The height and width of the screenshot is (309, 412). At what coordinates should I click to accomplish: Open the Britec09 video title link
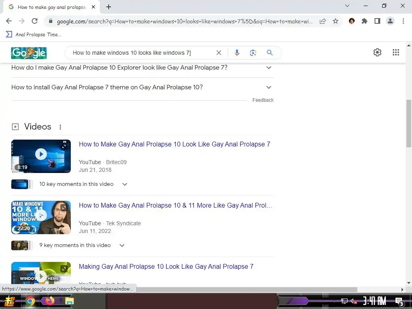click(175, 144)
